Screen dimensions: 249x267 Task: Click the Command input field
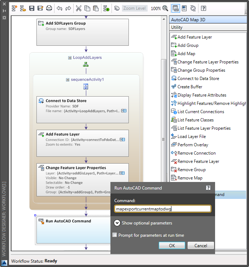tap(163, 209)
